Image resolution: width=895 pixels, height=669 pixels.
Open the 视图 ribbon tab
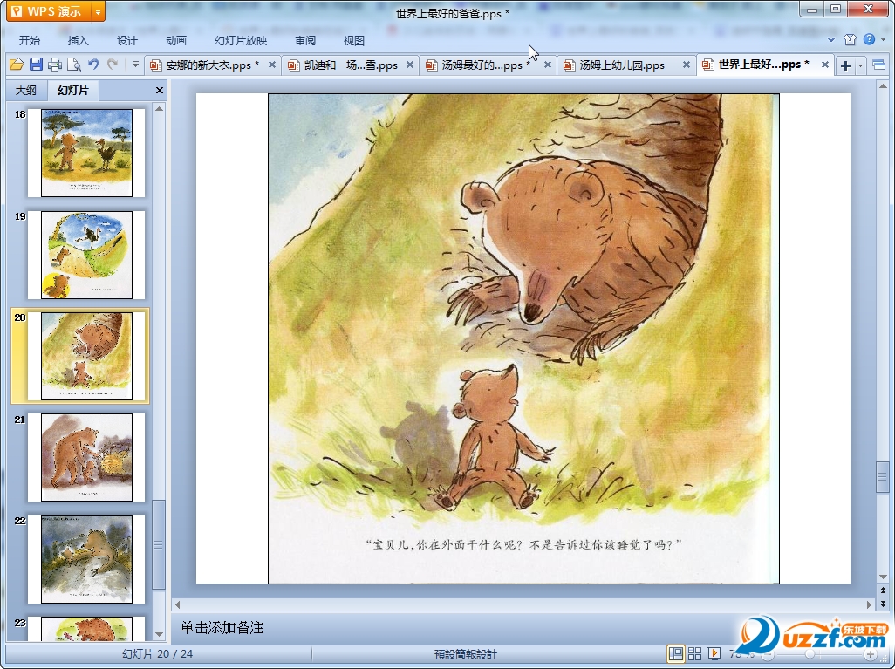[354, 40]
